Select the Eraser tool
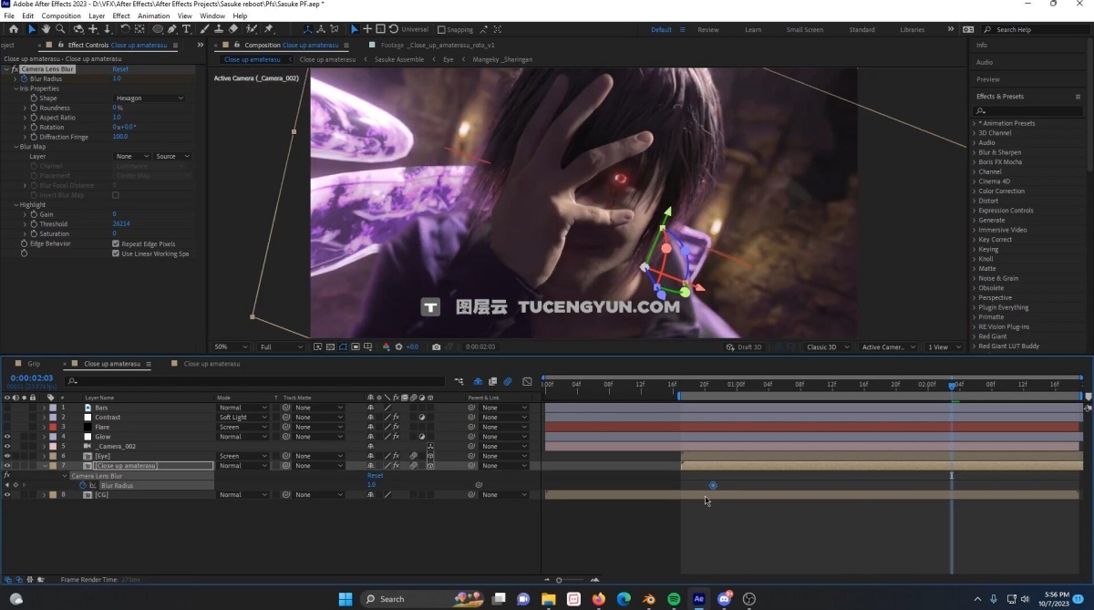1094x610 pixels. (233, 29)
